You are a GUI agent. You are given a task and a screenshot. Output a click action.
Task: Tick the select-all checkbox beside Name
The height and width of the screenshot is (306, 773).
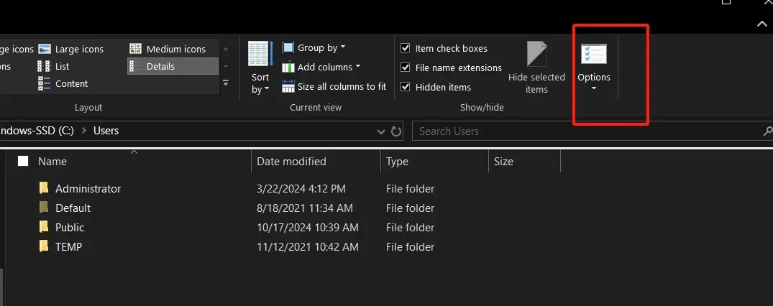pos(23,161)
